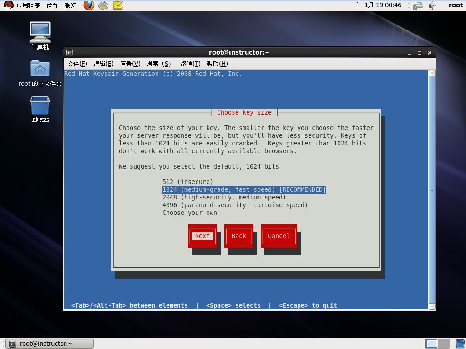This screenshot has width=466, height=349.
Task: Click the Red Hat Keypair Generation header text
Action: coord(153,74)
